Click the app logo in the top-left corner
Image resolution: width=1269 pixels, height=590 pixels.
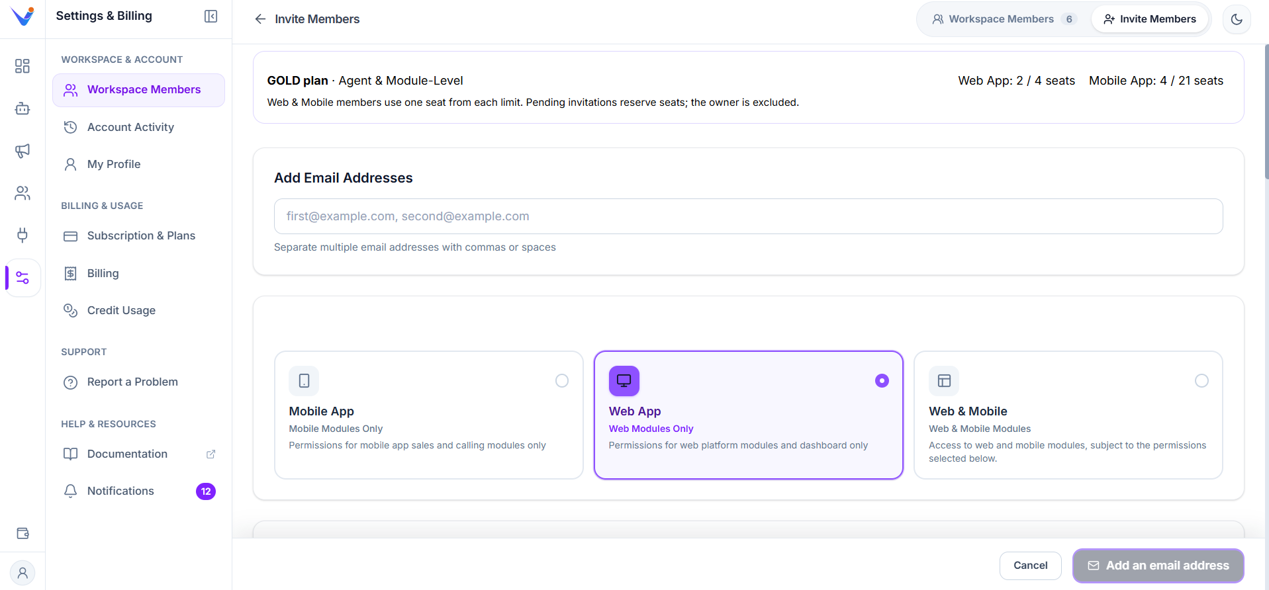[x=23, y=16]
